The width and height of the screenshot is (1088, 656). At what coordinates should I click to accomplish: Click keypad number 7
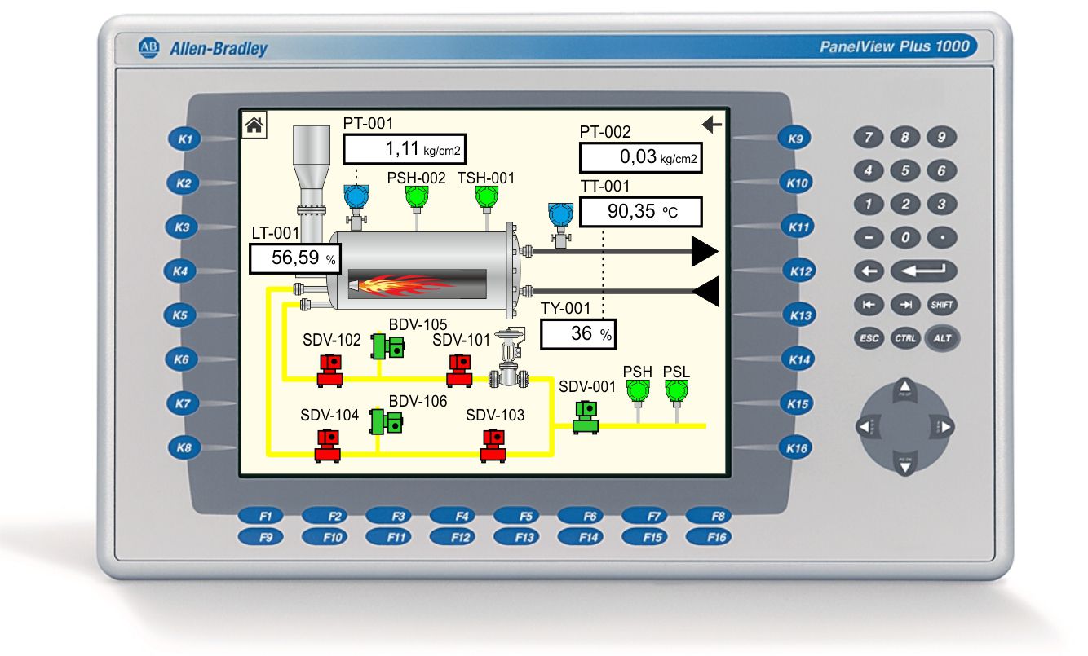[869, 138]
